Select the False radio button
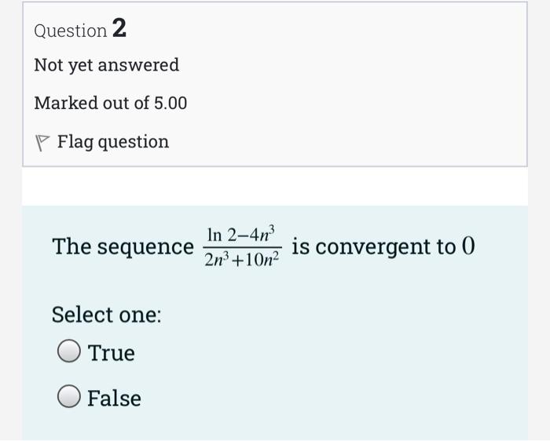The image size is (550, 441). [69, 398]
